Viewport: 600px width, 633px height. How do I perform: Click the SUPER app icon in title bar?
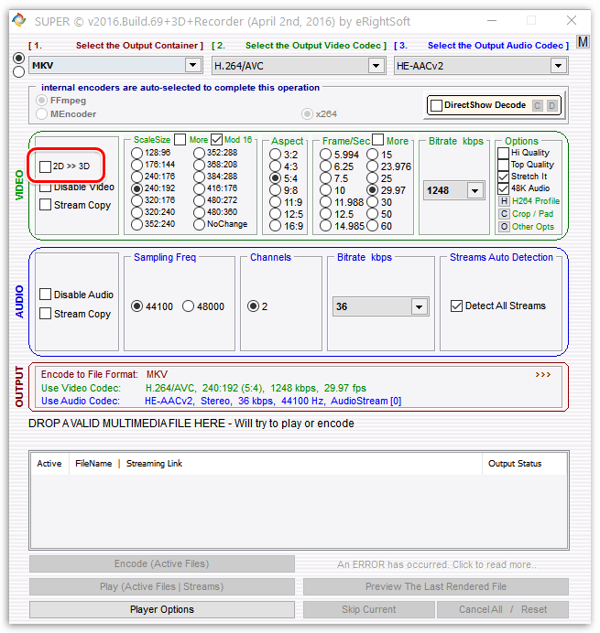[x=18, y=20]
